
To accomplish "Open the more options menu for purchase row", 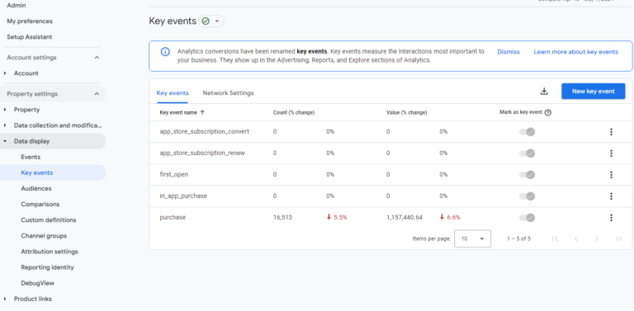I will (x=611, y=218).
